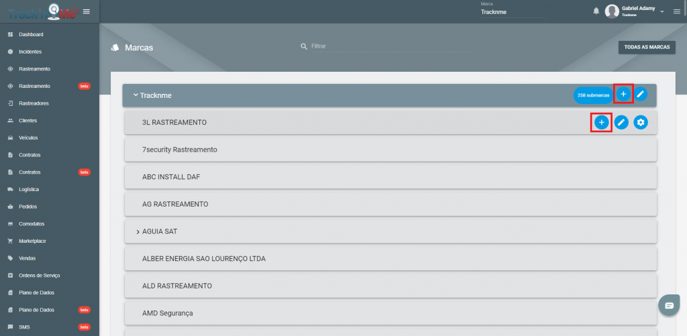The height and width of the screenshot is (336, 687).
Task: Toggle the sidebar hamburger menu beside the logo
Action: click(x=87, y=11)
